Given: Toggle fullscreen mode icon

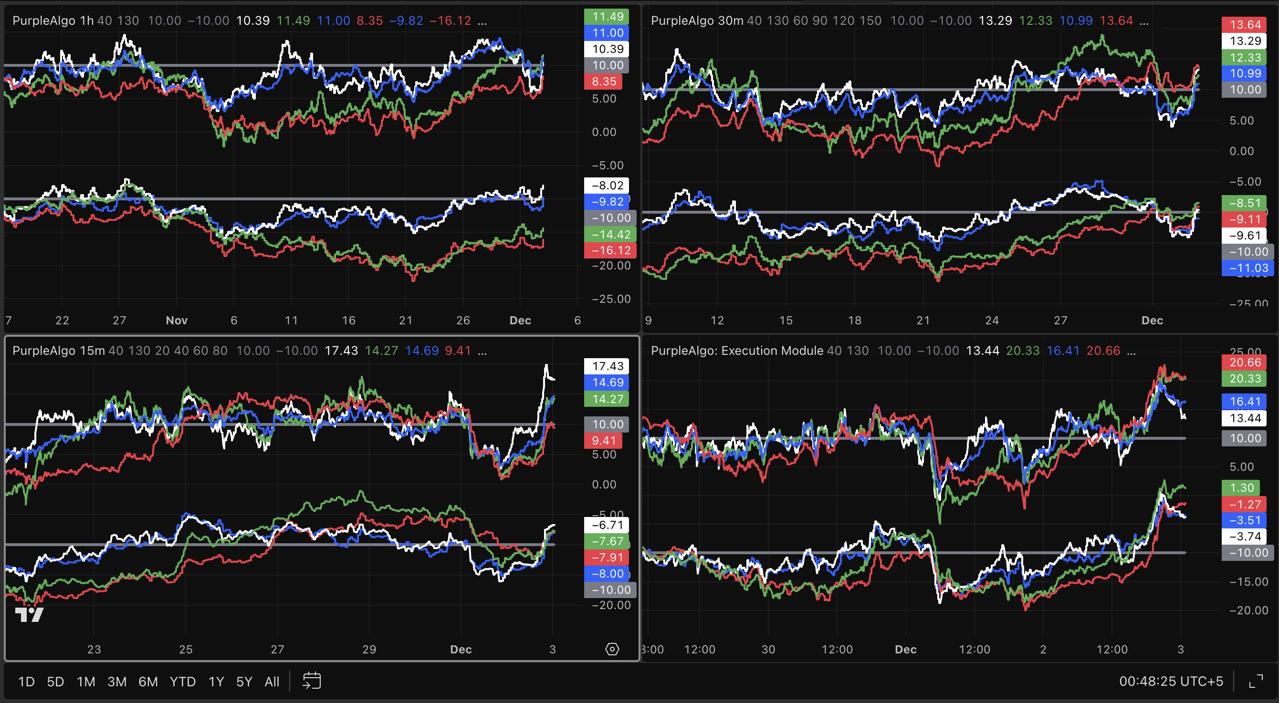Looking at the screenshot, I should (1256, 681).
